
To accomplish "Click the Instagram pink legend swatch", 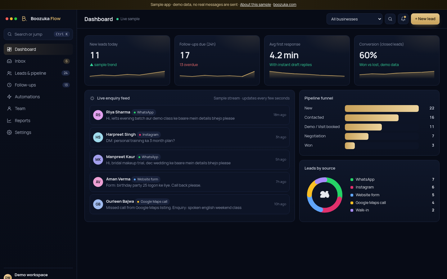I will pyautogui.click(x=352, y=187).
